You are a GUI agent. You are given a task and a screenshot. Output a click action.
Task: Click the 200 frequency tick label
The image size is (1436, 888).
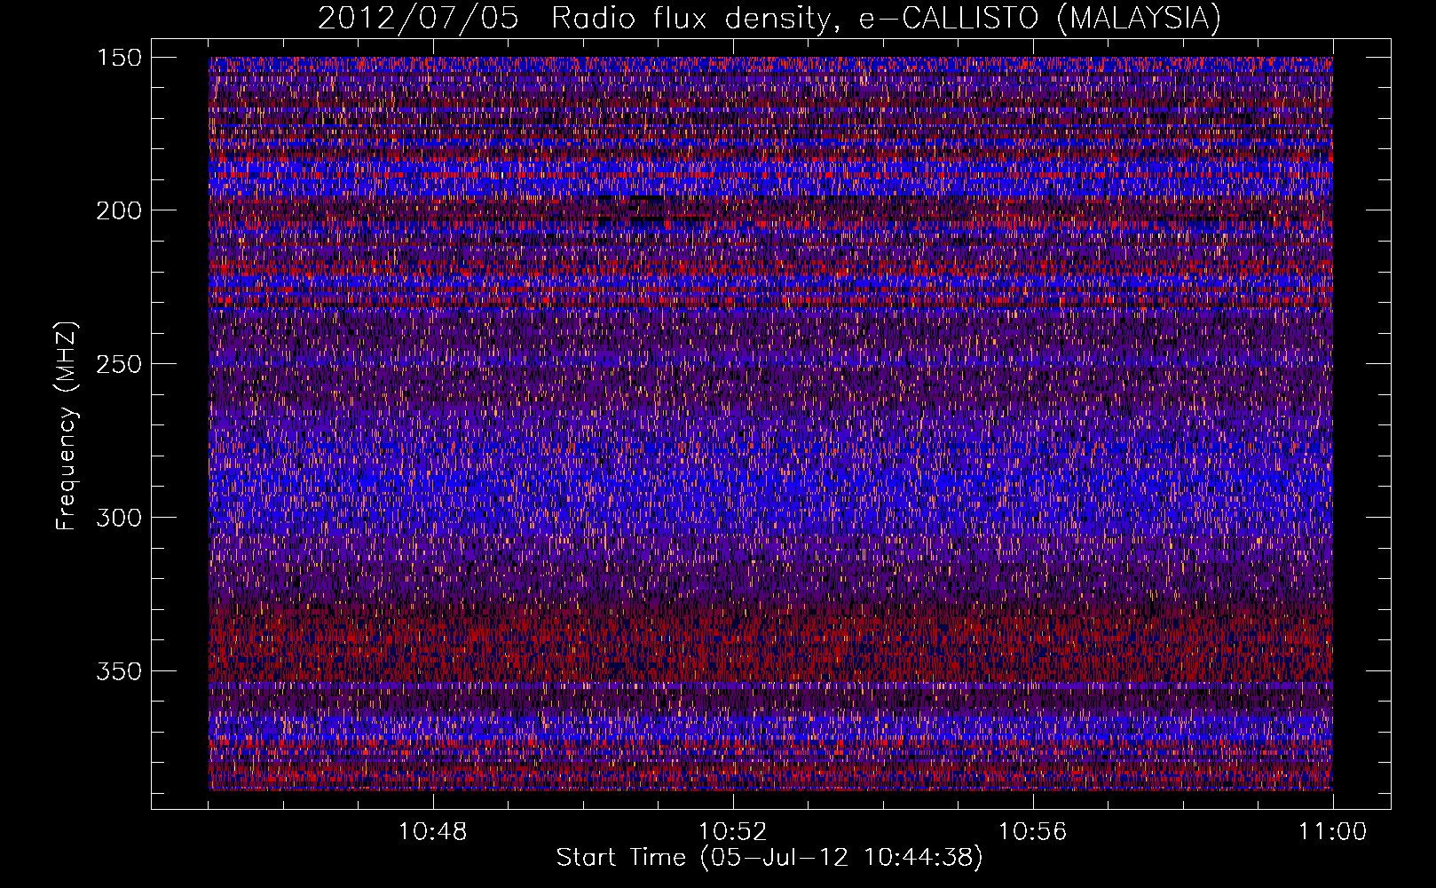119,210
